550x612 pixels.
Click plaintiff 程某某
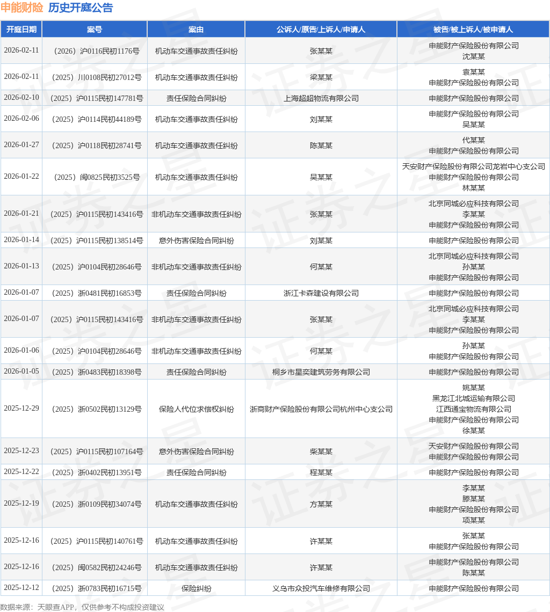coord(321,472)
